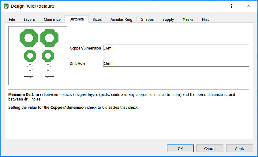Click the bottom-right drill hole circle in diagram

48,68
